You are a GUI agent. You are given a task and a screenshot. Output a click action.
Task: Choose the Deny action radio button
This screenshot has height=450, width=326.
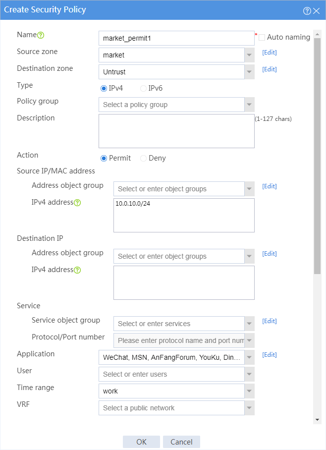(143, 158)
